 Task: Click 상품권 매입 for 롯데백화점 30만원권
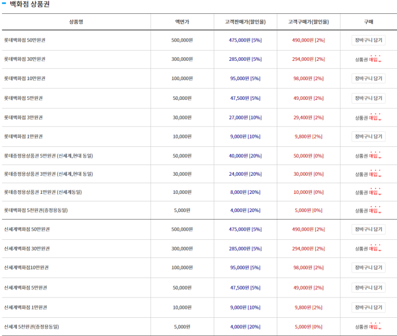point(368,59)
